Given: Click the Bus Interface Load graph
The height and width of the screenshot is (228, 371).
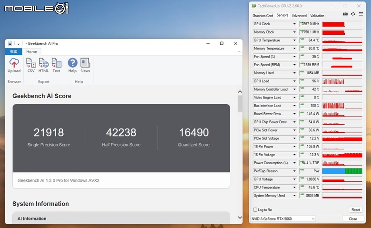Looking at the screenshot, I should [x=342, y=106].
